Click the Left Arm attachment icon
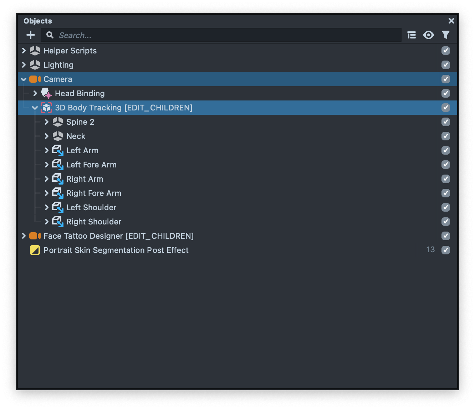This screenshot has height=409, width=475. pos(58,150)
